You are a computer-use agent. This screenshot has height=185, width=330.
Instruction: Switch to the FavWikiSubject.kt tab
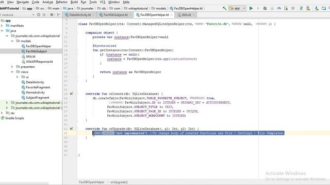point(115,15)
